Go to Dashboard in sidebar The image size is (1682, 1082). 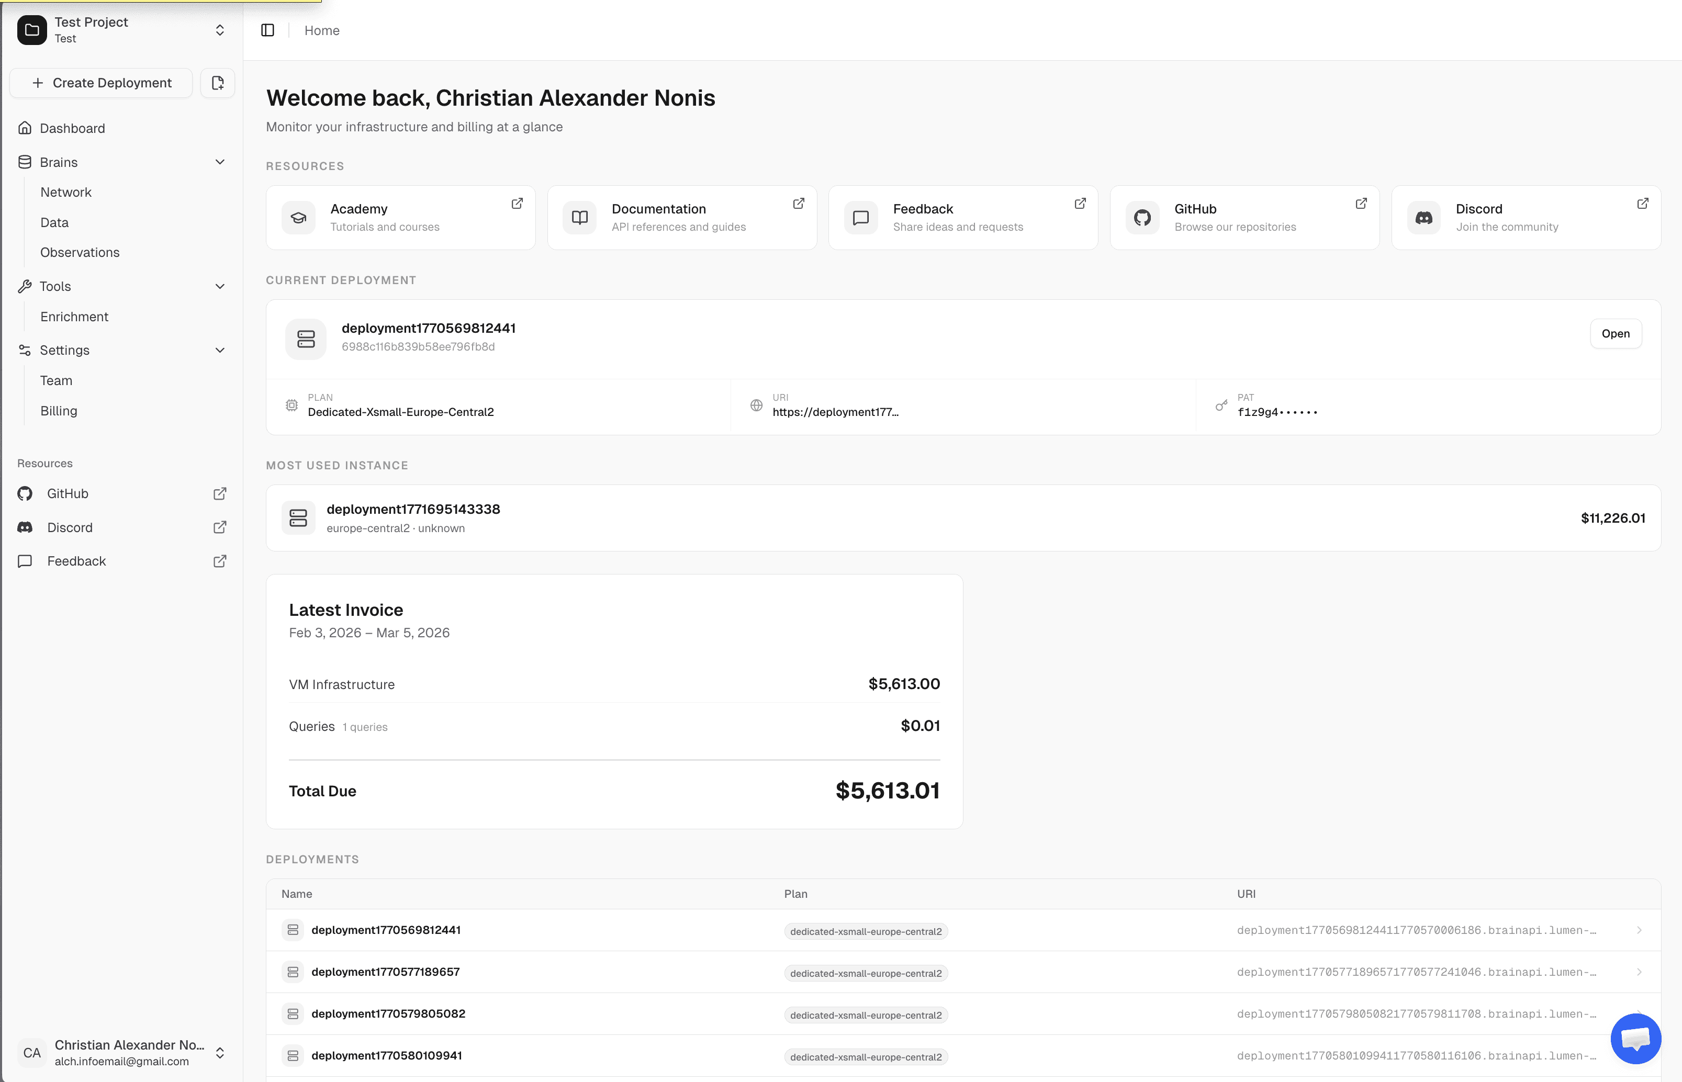click(72, 128)
